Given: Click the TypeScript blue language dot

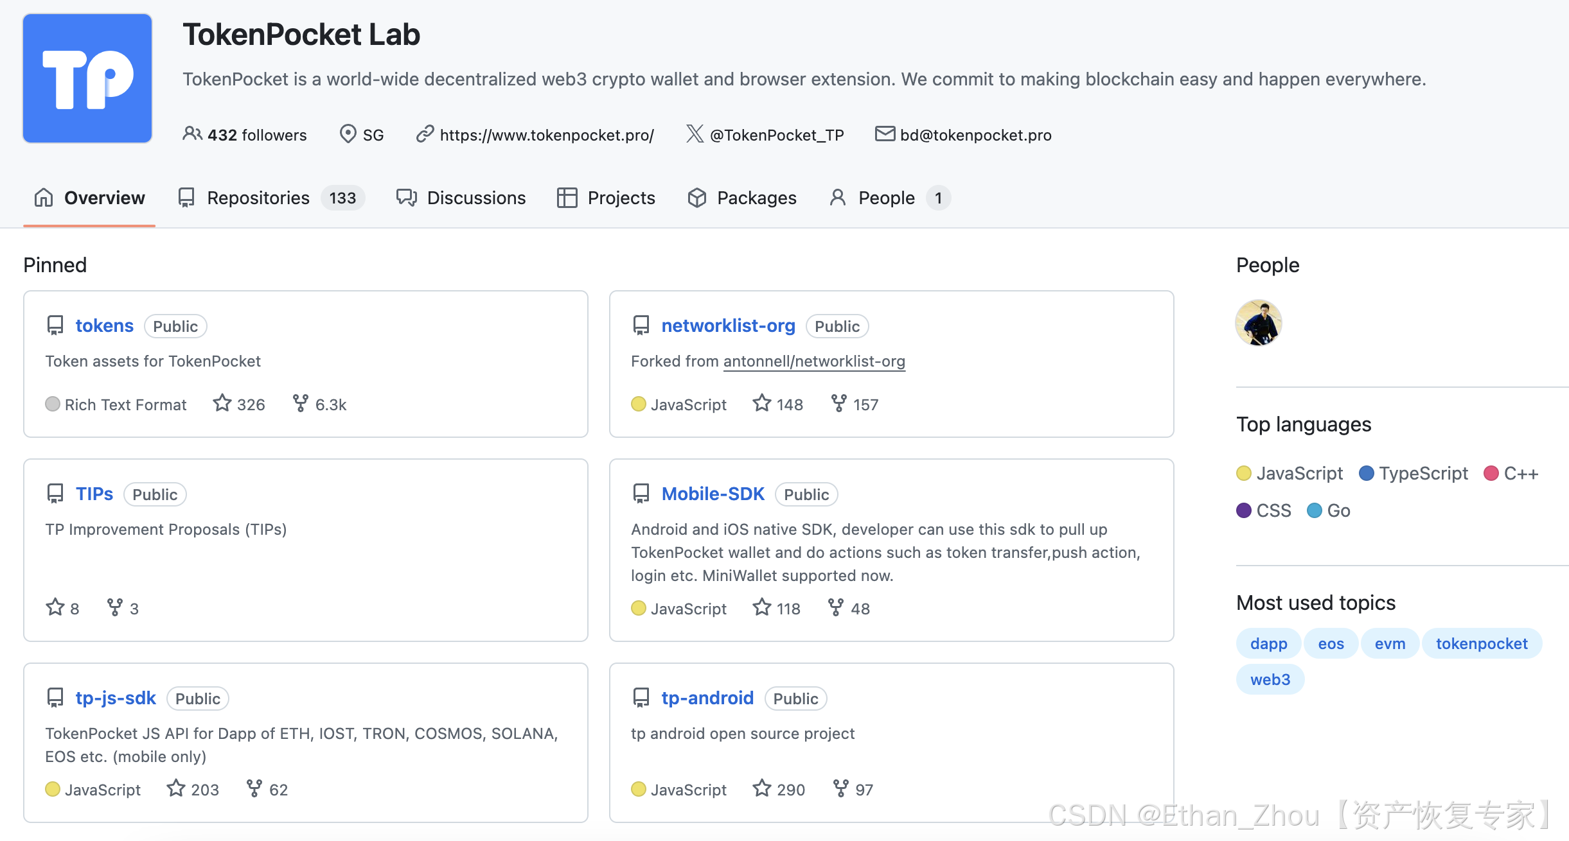Looking at the screenshot, I should coord(1367,473).
